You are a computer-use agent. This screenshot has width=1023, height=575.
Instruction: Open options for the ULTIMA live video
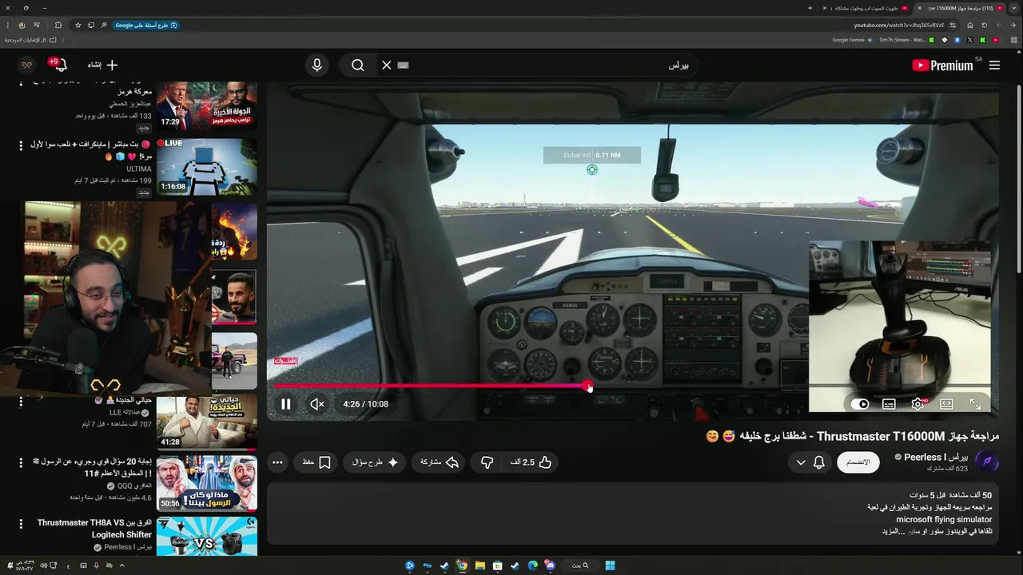pos(22,145)
